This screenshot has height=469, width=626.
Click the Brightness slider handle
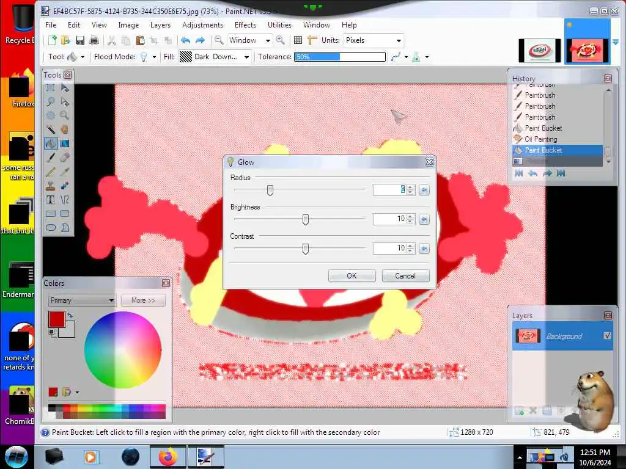[306, 219]
